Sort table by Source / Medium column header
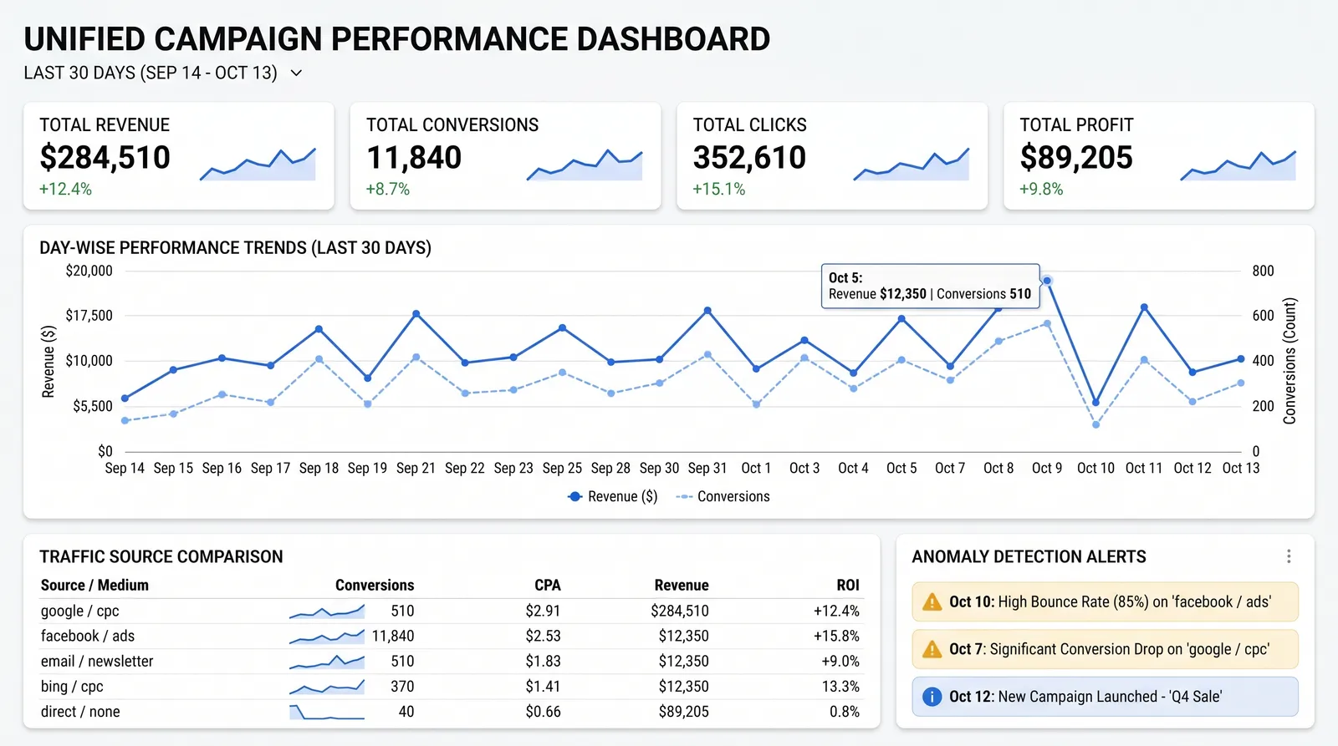This screenshot has width=1338, height=746. (94, 585)
